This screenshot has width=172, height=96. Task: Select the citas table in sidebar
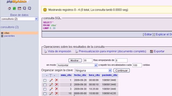[7, 33]
